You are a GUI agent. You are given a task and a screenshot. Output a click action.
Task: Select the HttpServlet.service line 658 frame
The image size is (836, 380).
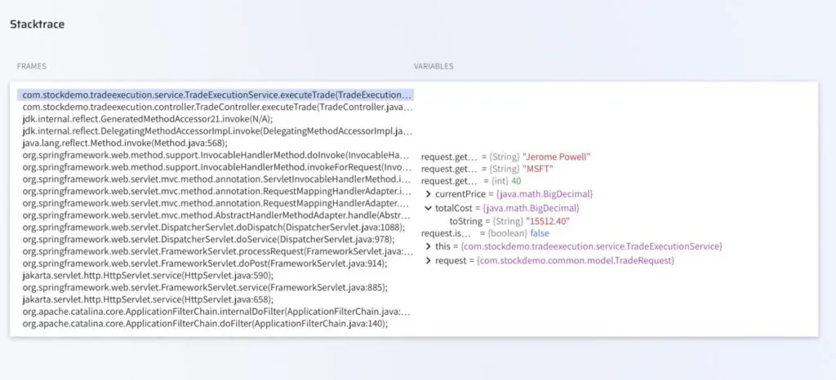point(148,300)
